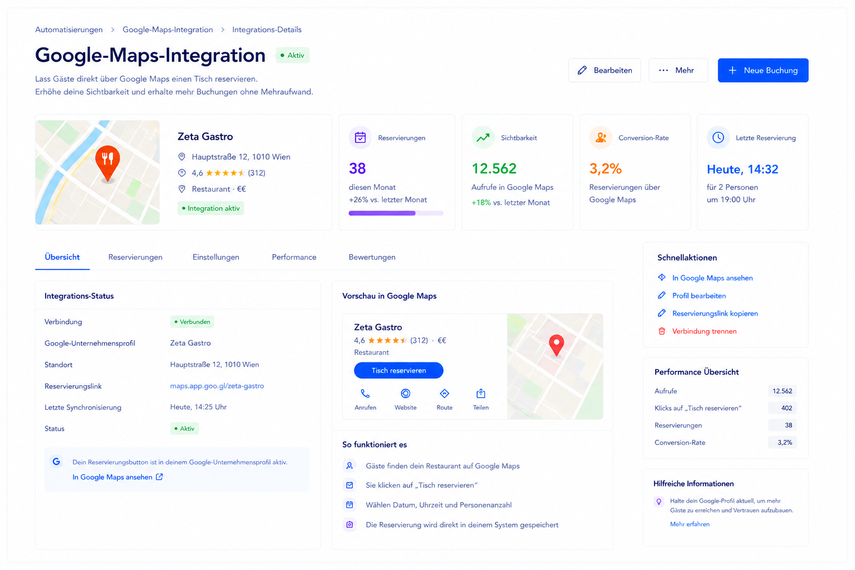Click the restaurant pin on the map
Image resolution: width=855 pixels, height=570 pixels.
107,163
